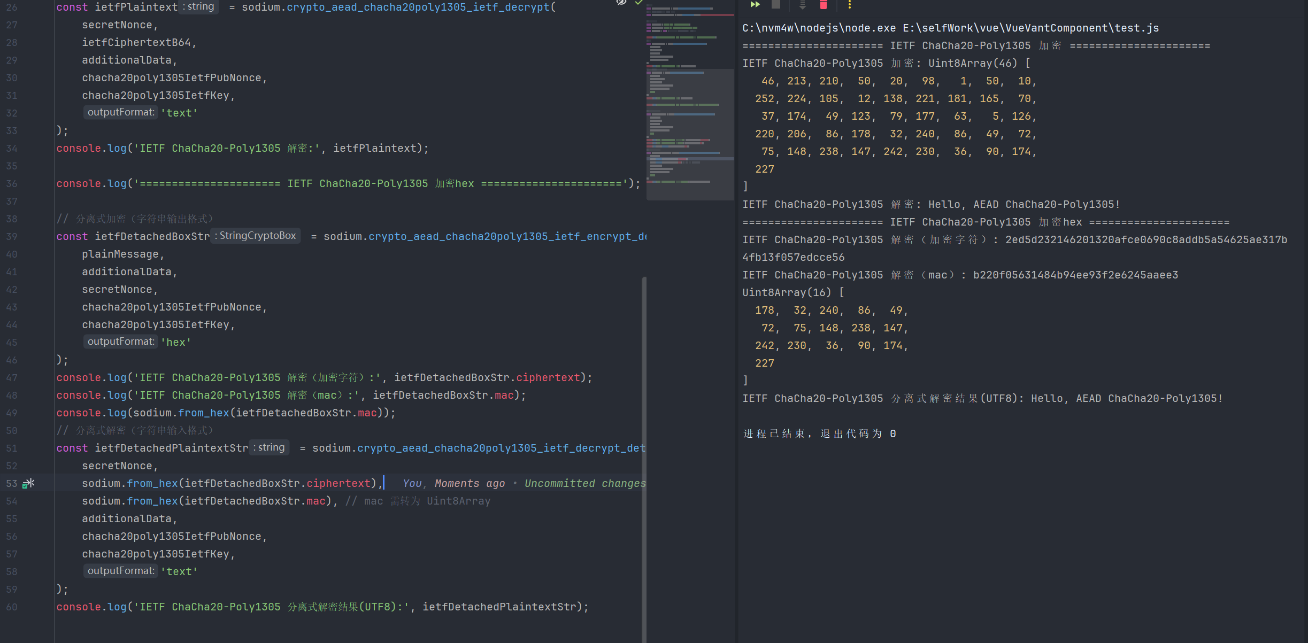The width and height of the screenshot is (1308, 643).
Task: Click the ':string' hint on line 51
Action: (269, 447)
